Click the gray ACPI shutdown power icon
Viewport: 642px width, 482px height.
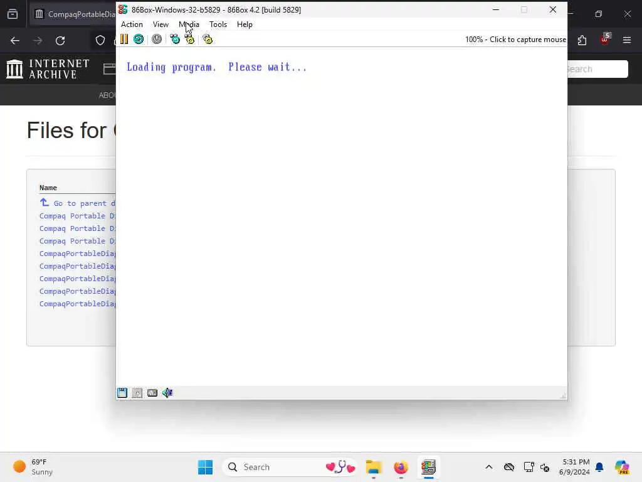click(157, 39)
